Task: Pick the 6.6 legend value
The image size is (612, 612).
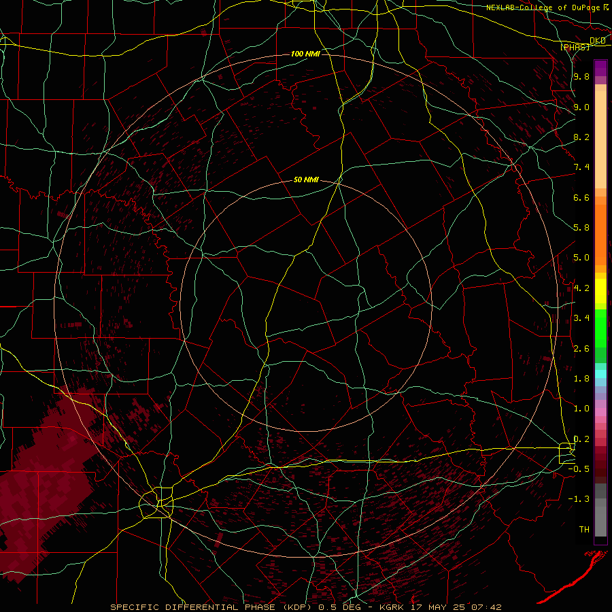Action: (x=581, y=197)
